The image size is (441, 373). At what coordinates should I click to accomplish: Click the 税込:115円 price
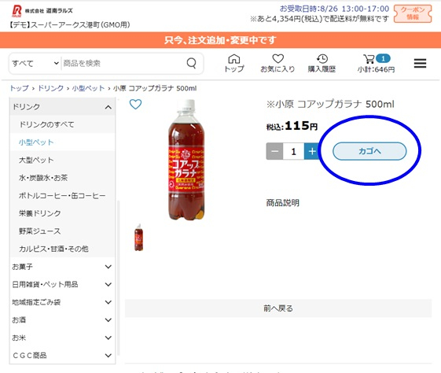(x=292, y=126)
